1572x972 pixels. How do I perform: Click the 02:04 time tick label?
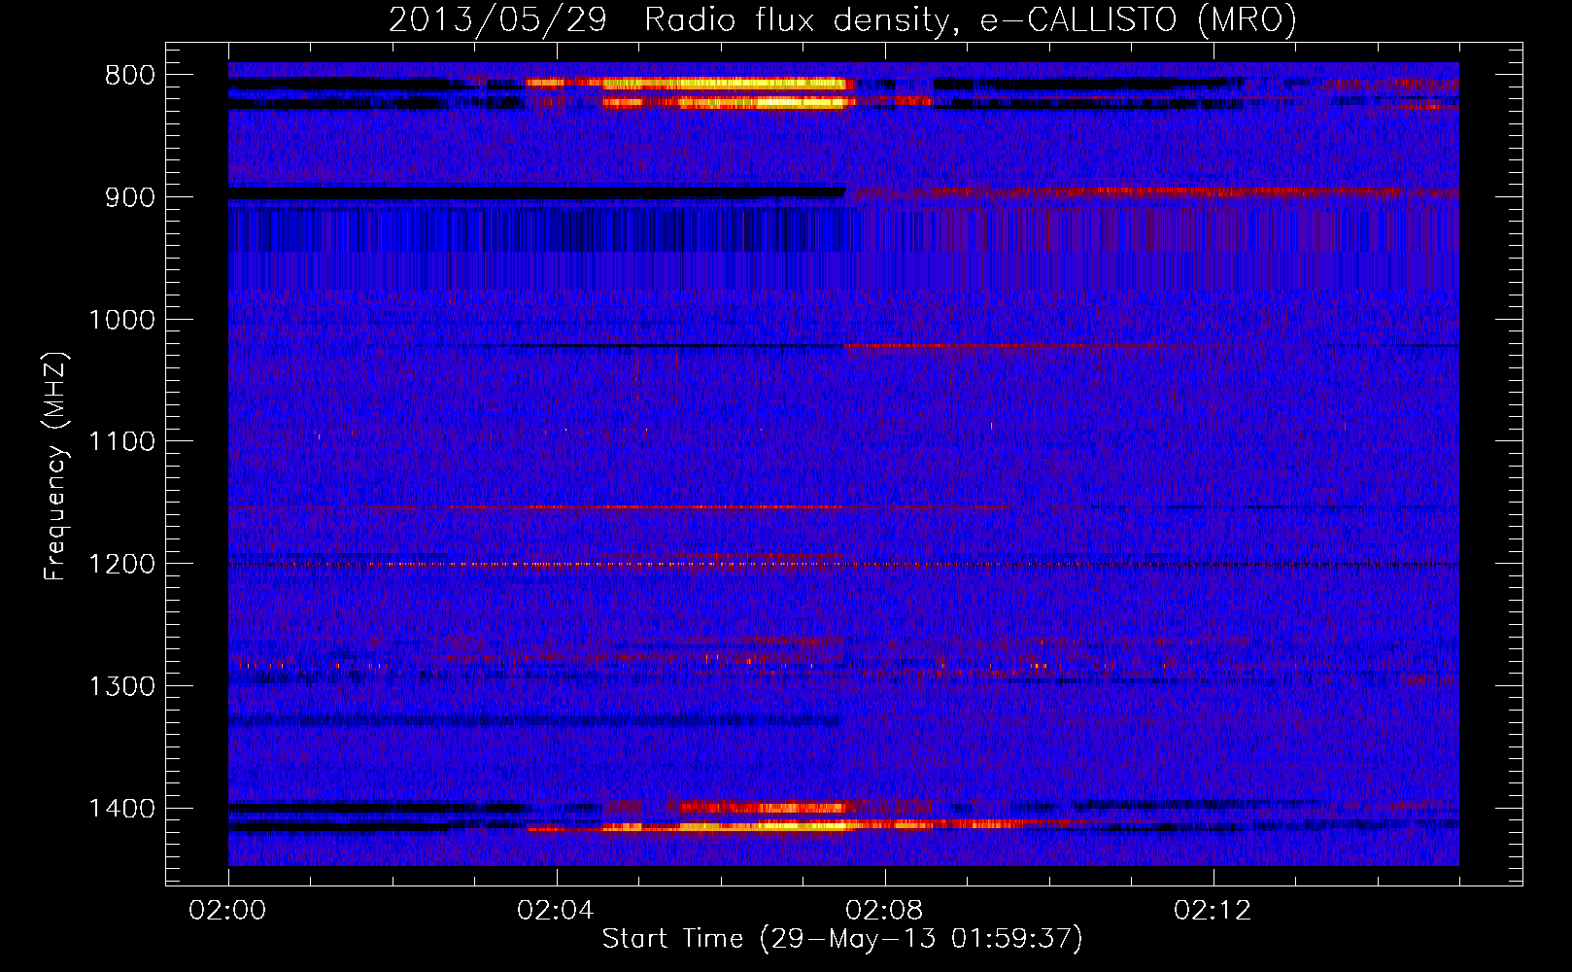point(556,911)
